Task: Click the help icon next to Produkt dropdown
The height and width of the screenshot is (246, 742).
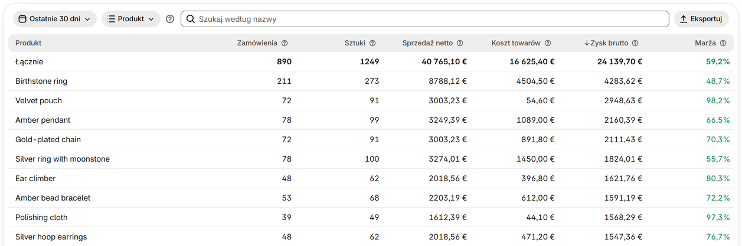Action: click(x=170, y=19)
